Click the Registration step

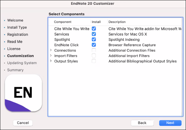(18, 35)
